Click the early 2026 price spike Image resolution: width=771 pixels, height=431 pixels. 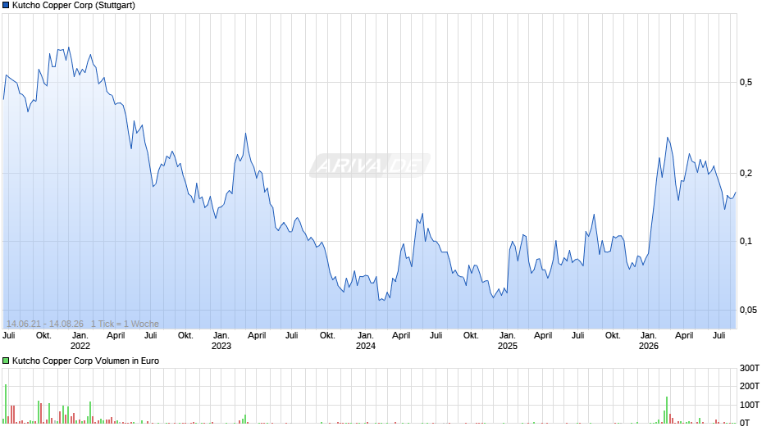[668, 138]
